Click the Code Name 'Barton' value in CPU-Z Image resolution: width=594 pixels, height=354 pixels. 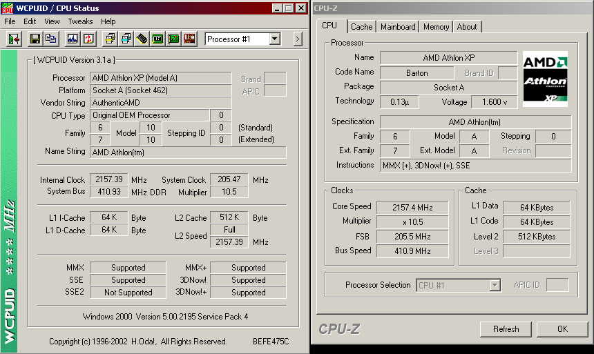(x=416, y=73)
